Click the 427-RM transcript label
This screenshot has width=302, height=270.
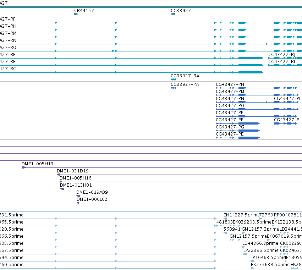tap(8, 33)
